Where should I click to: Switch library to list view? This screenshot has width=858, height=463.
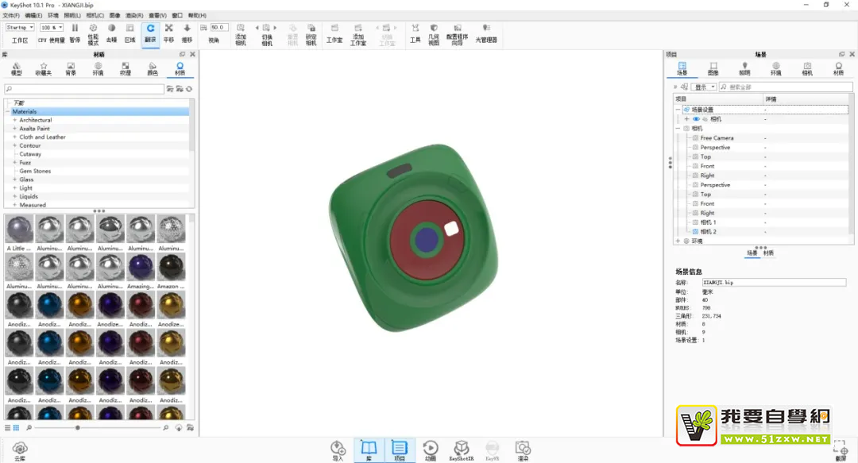(8, 427)
